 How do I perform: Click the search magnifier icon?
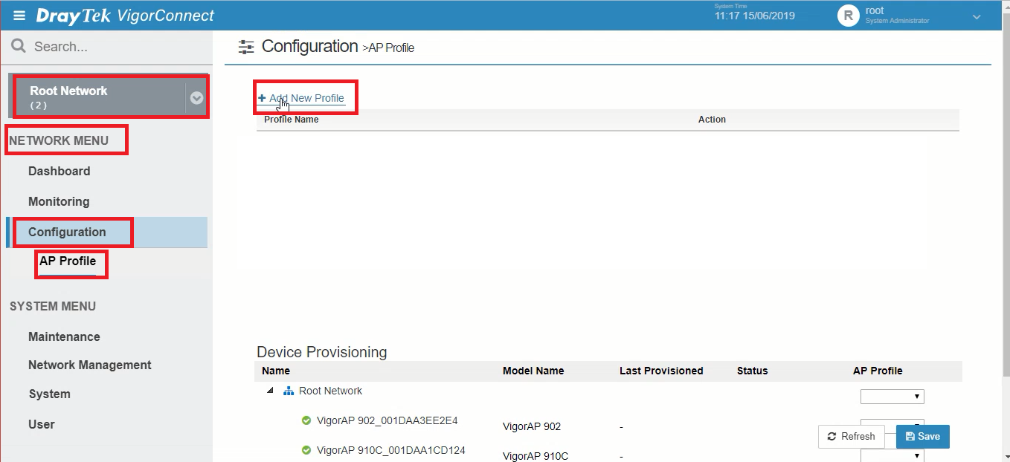(19, 47)
